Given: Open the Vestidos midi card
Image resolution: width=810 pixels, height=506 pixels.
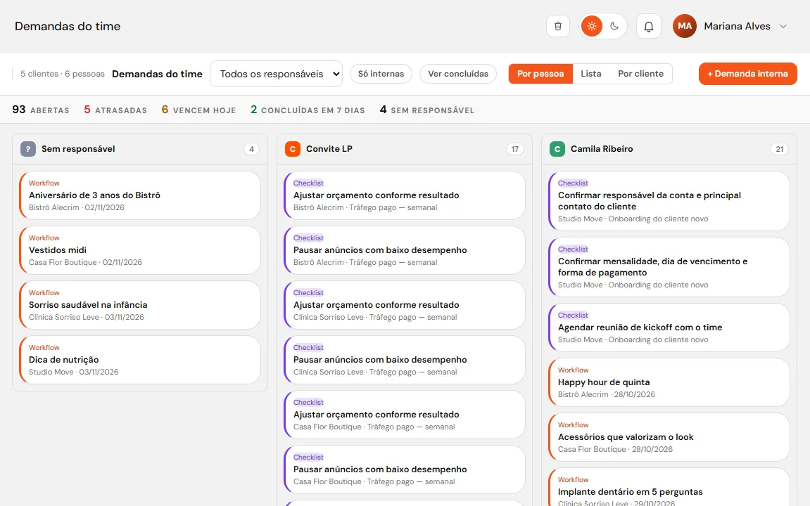Looking at the screenshot, I should (139, 250).
